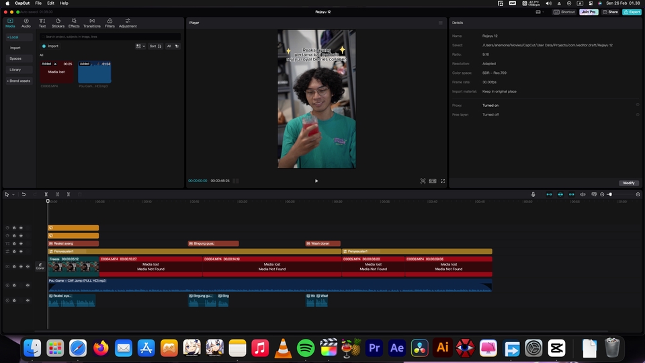Enter fullscreen preview in the player
The height and width of the screenshot is (363, 645).
point(443,181)
